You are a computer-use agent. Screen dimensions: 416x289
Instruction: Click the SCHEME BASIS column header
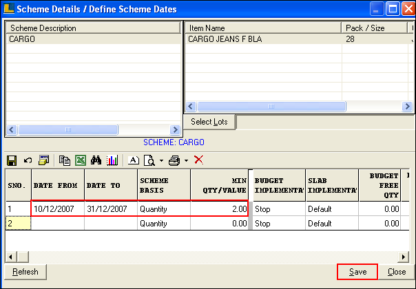164,185
